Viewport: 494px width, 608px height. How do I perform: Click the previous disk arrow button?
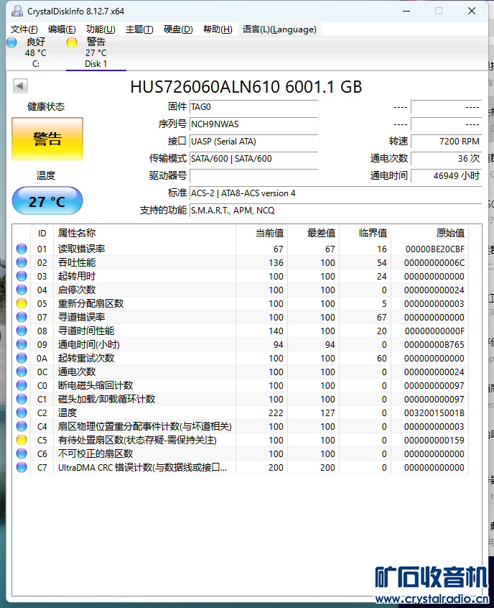20,86
